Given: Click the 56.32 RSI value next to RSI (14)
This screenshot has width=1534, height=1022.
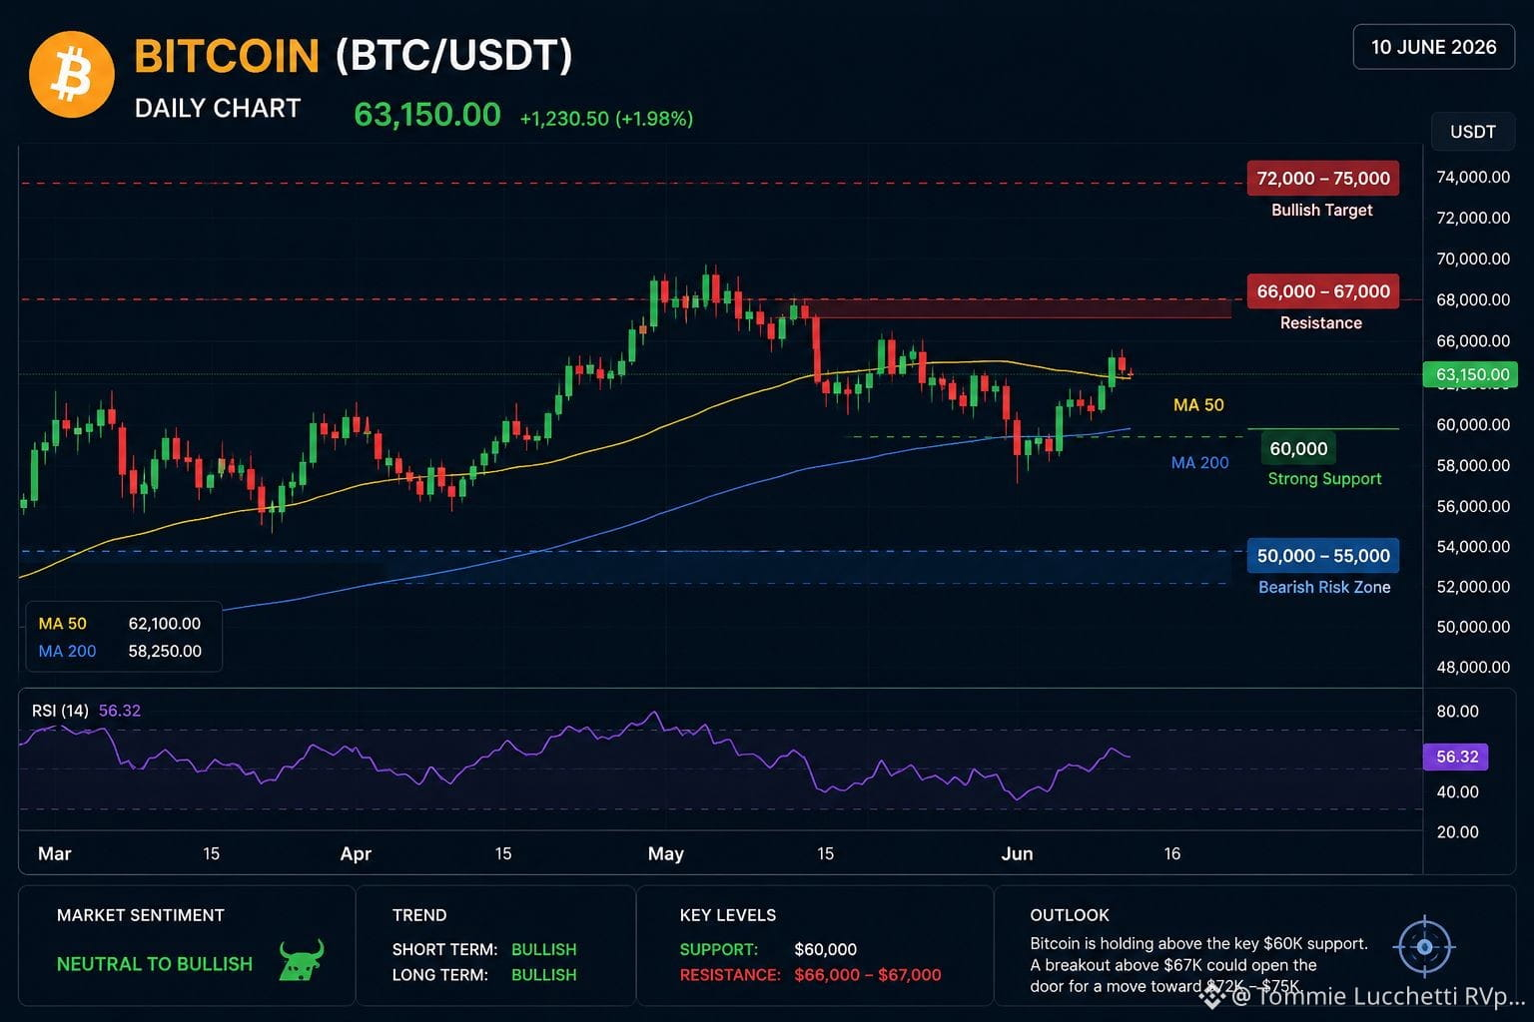Looking at the screenshot, I should (120, 711).
